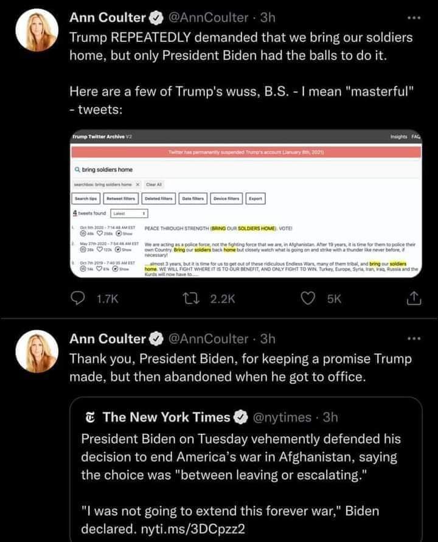Open the FAQ menu item
This screenshot has width=438, height=542.
(x=416, y=138)
